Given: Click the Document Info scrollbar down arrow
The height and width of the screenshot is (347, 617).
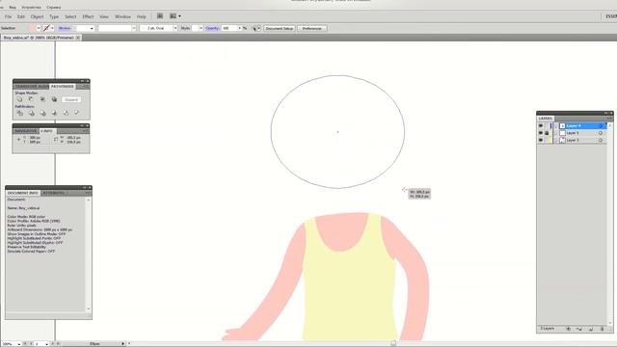Looking at the screenshot, I should pos(88,309).
